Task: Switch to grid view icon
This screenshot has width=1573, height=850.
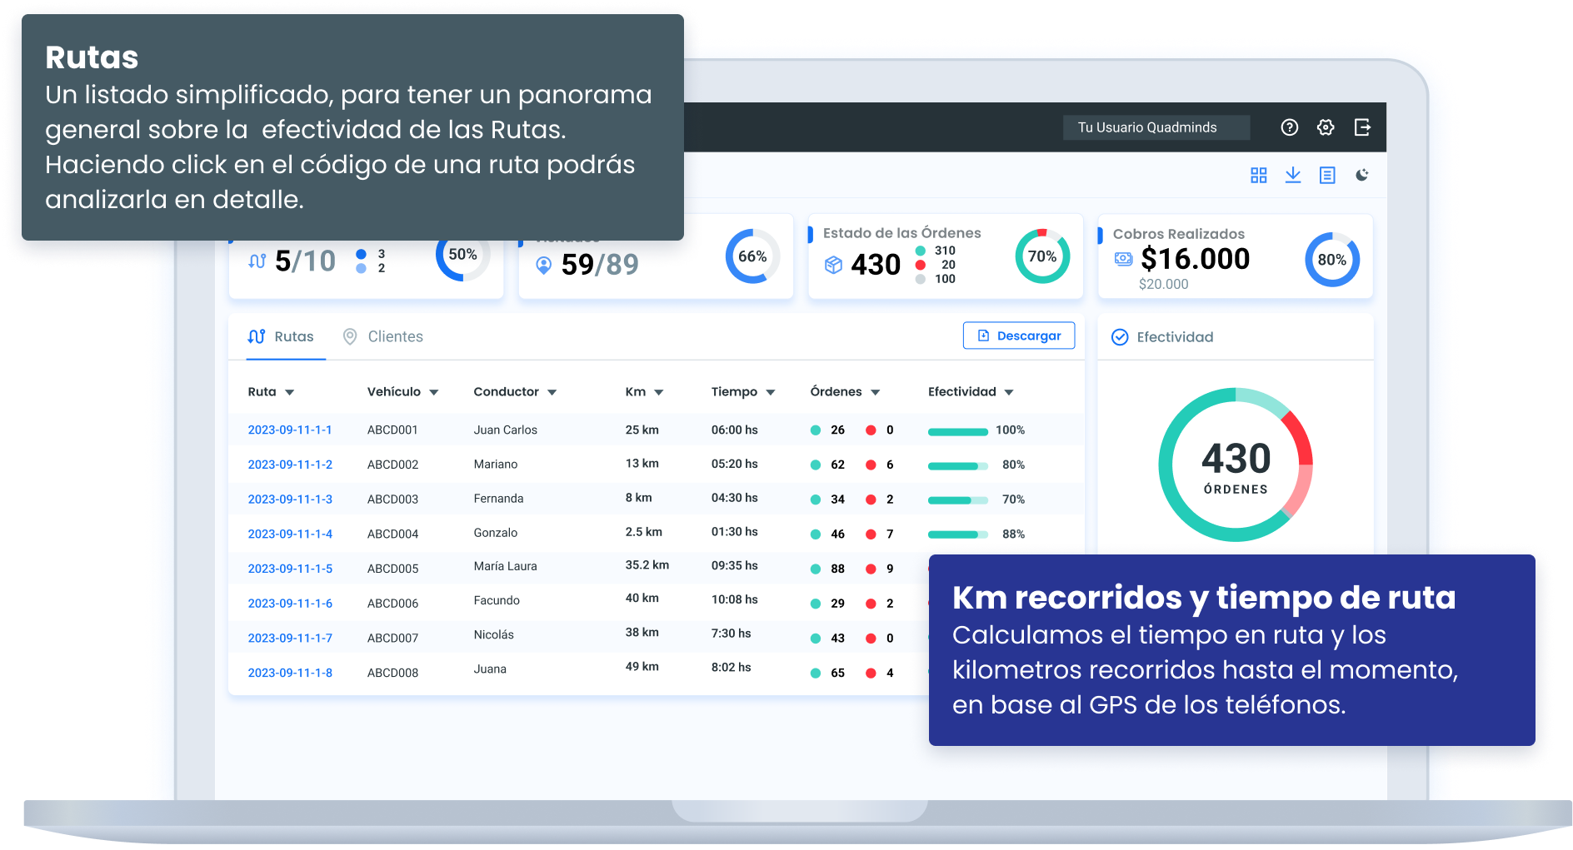Action: pos(1258,175)
